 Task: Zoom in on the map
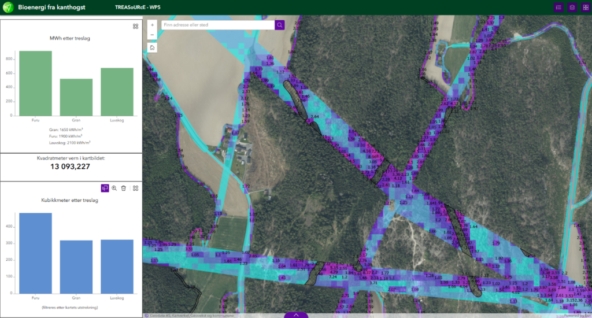(x=152, y=25)
